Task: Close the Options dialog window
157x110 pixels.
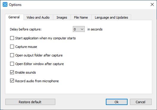Action: point(152,4)
